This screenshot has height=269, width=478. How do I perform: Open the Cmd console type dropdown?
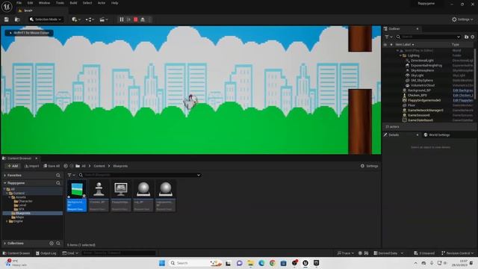coord(70,253)
